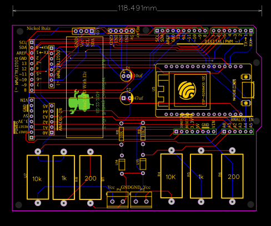This screenshot has height=226, width=271.
Task: Select the 10uf capacitor C1 footprint
Action: pyautogui.click(x=127, y=76)
